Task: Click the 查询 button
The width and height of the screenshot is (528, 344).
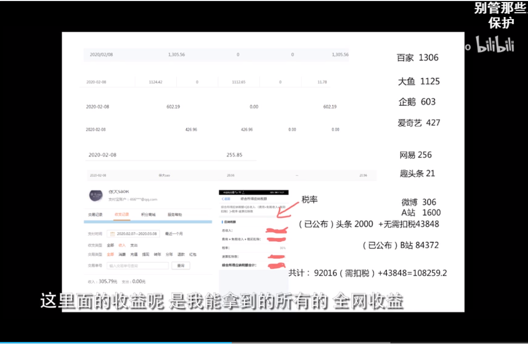Action: click(x=181, y=266)
